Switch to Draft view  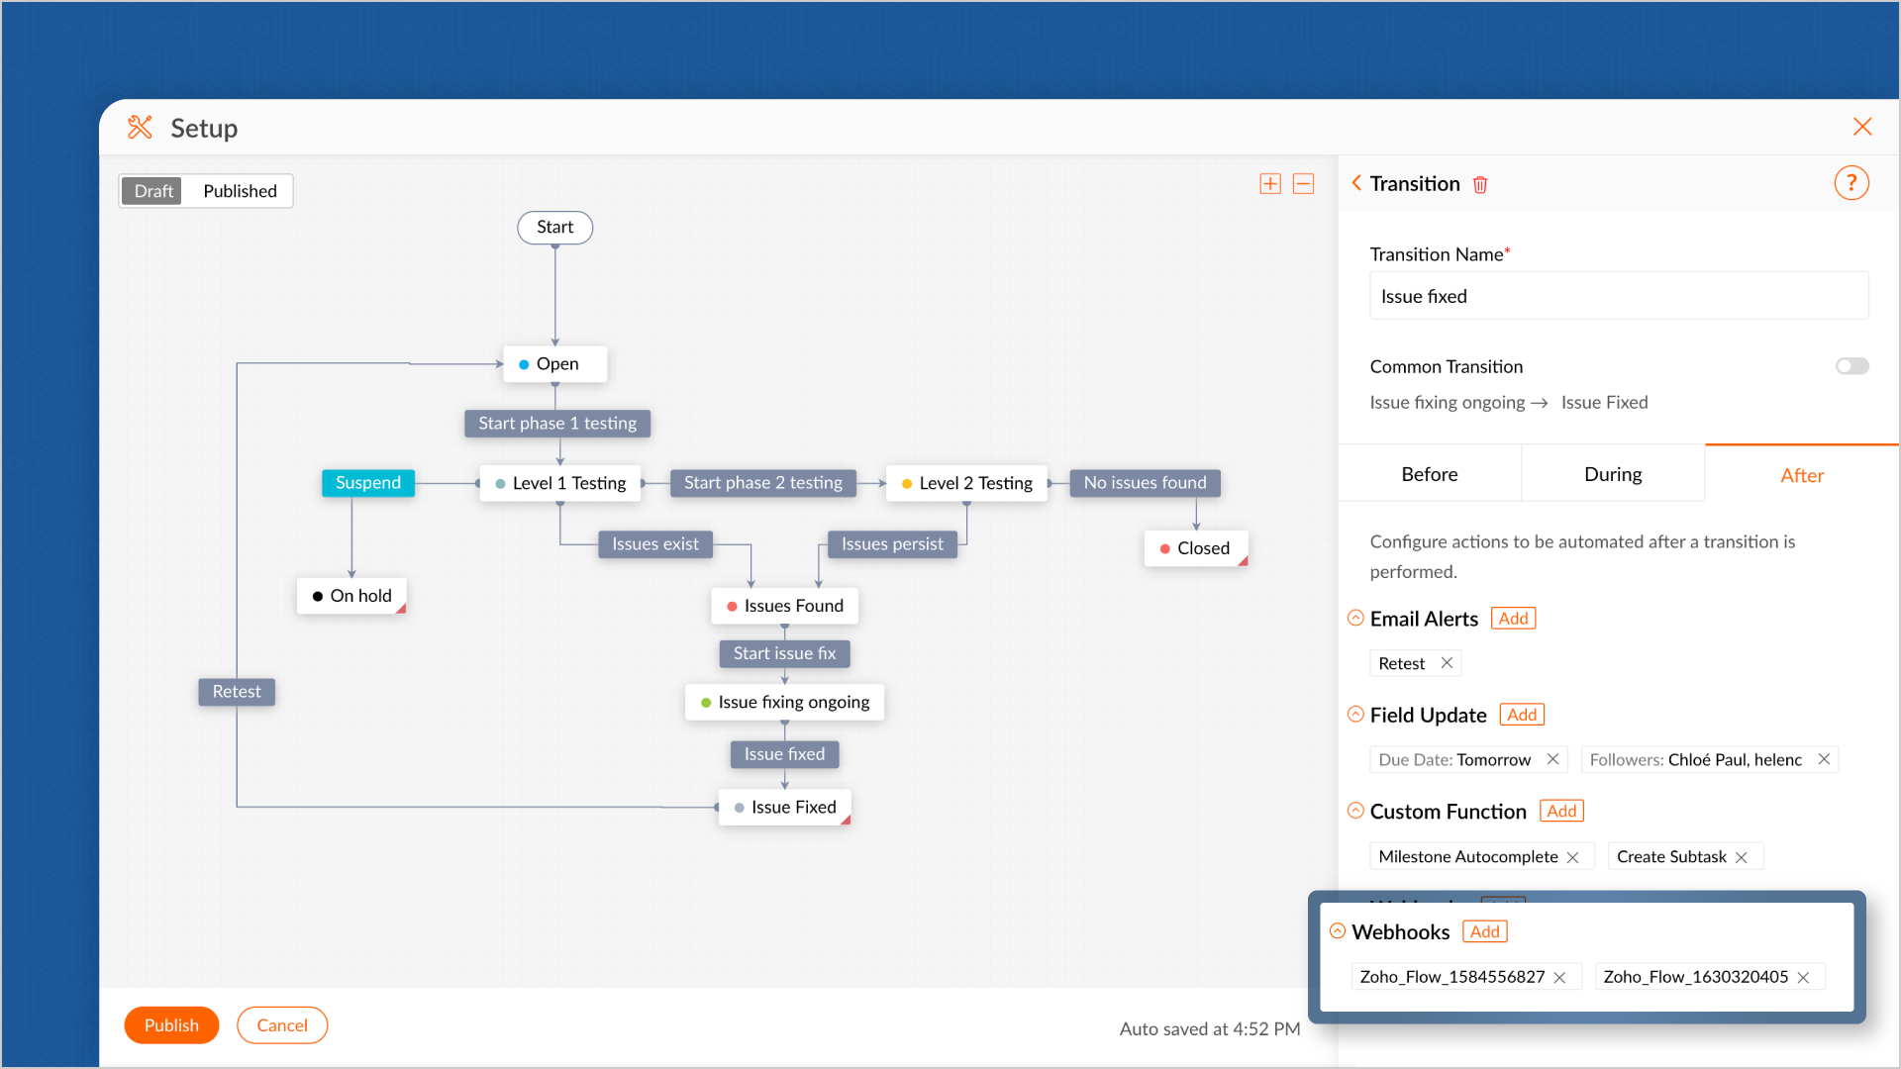(153, 191)
